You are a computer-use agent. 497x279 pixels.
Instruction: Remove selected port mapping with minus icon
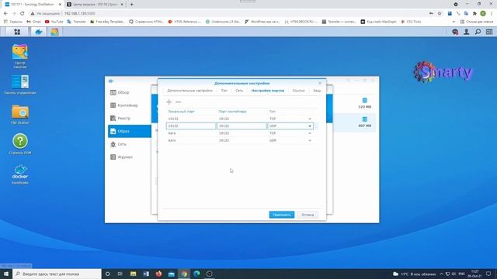pos(179,102)
